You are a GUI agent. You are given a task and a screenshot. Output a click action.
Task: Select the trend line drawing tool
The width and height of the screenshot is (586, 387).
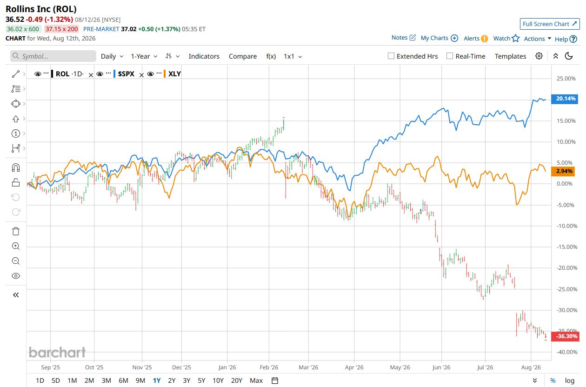(x=15, y=73)
